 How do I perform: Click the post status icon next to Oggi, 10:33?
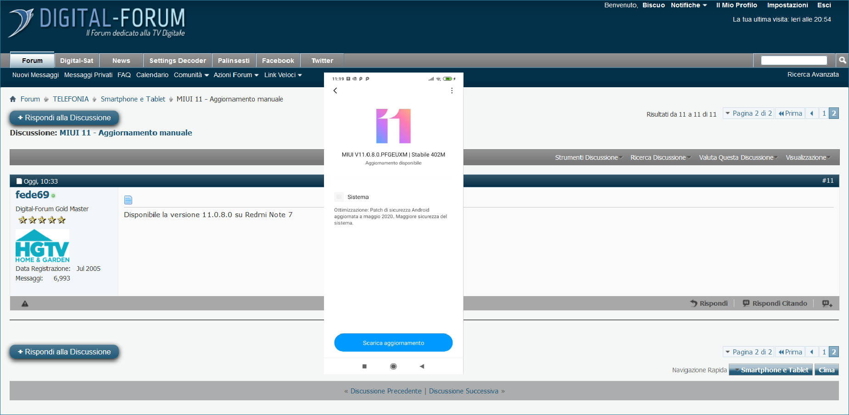19,181
